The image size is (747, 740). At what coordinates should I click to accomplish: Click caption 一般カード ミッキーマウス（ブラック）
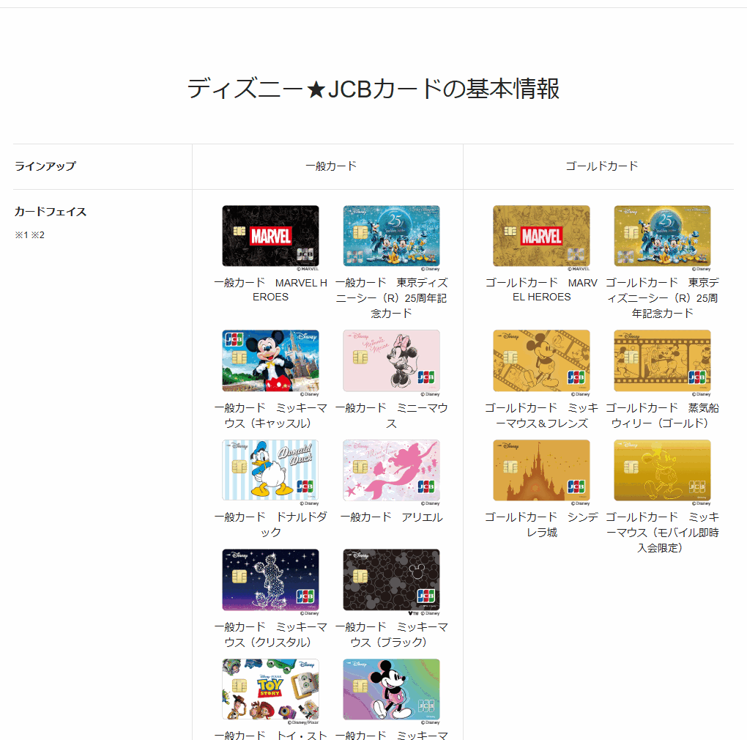tap(392, 634)
